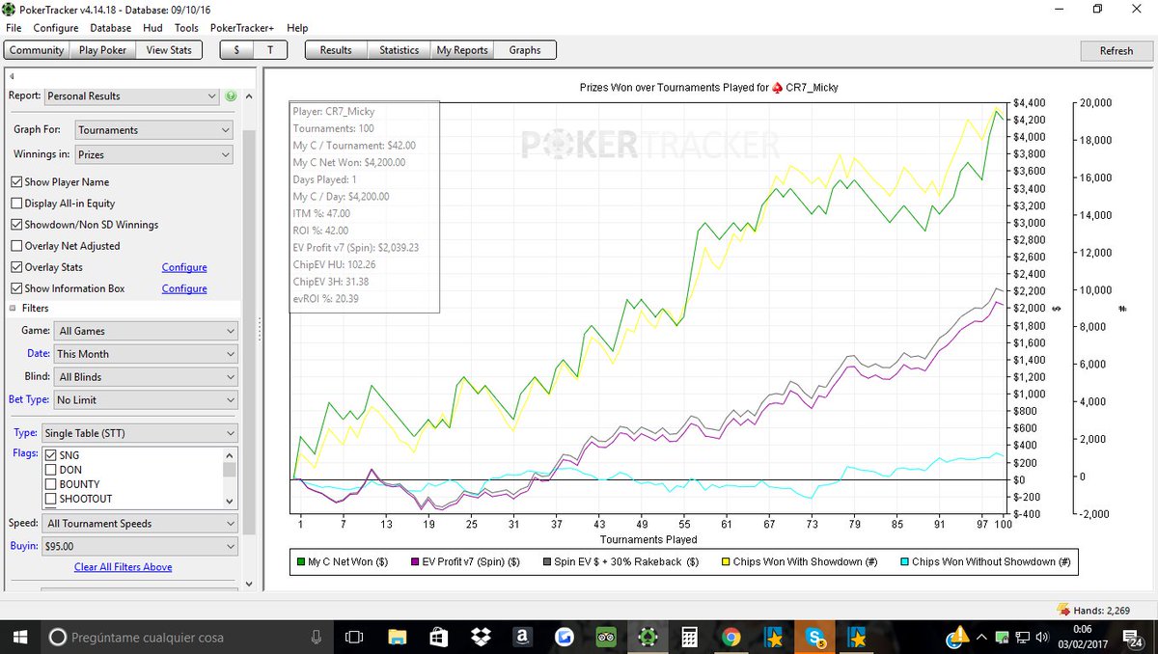Open the tournament Type dropdown
1158x654 pixels.
coord(139,434)
